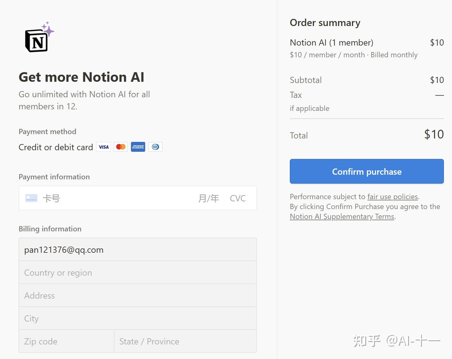Click the Address input field

[138, 296]
